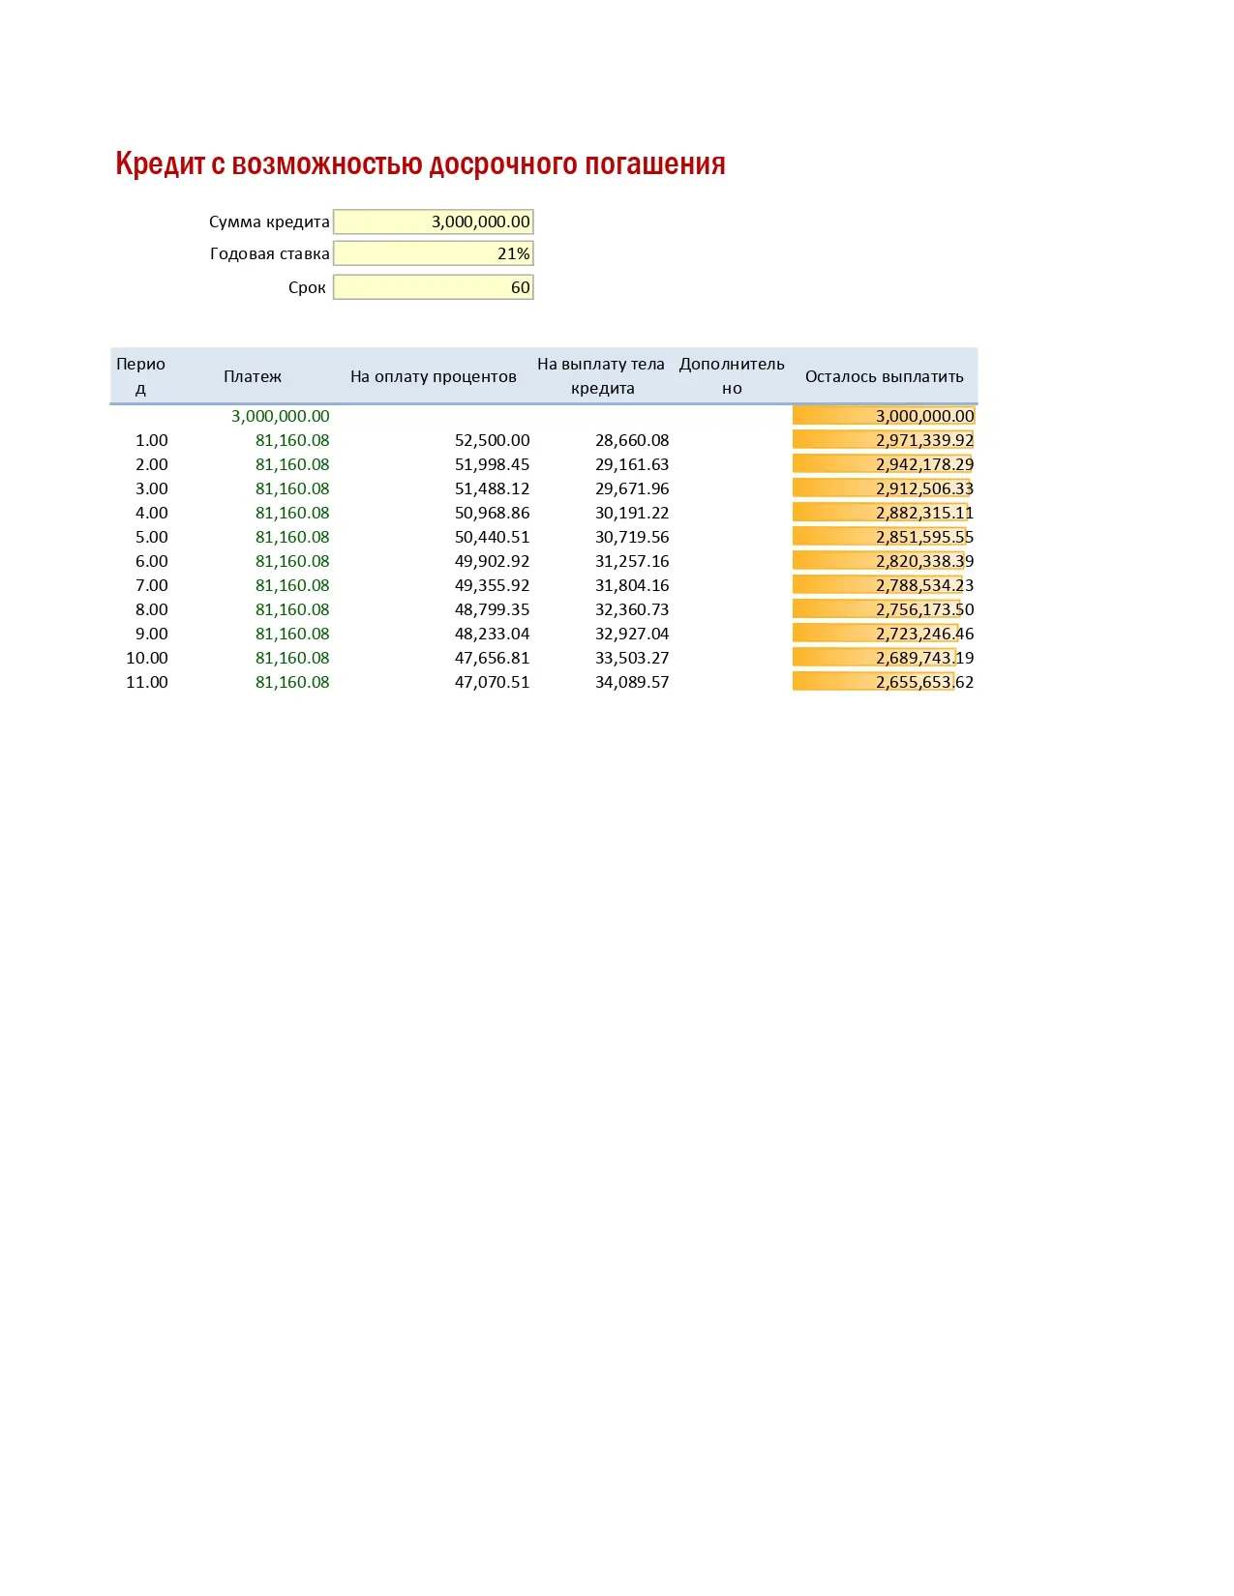Image resolution: width=1234 pixels, height=1596 pixels.
Task: Click the remaining balance bar 2,655,653.62
Action: (x=884, y=682)
